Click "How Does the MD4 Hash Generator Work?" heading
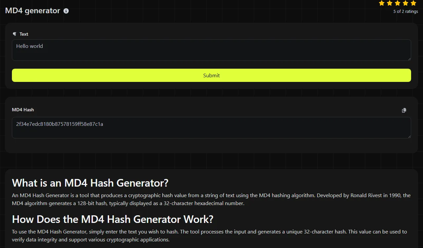Image resolution: width=423 pixels, height=248 pixels. pos(113,219)
